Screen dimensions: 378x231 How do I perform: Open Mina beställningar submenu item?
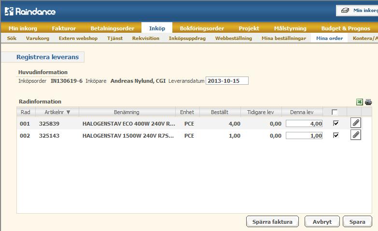tap(284, 38)
